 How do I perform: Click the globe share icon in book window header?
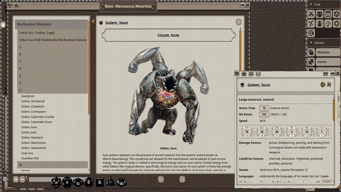coord(9,5)
